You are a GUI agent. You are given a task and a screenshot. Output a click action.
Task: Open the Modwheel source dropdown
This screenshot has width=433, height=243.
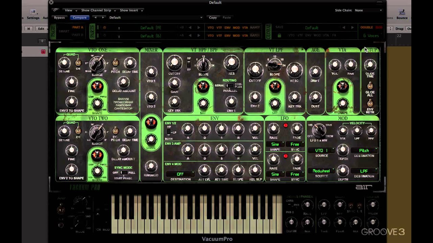pos(321,171)
